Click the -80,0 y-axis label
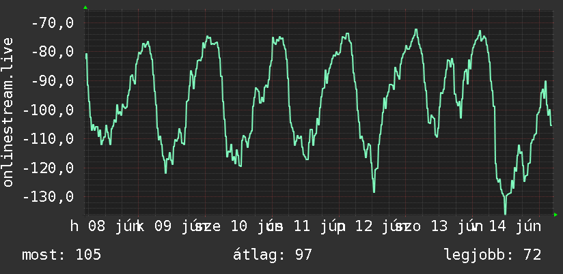Screen dimensions: 563x274 pyautogui.click(x=53, y=52)
